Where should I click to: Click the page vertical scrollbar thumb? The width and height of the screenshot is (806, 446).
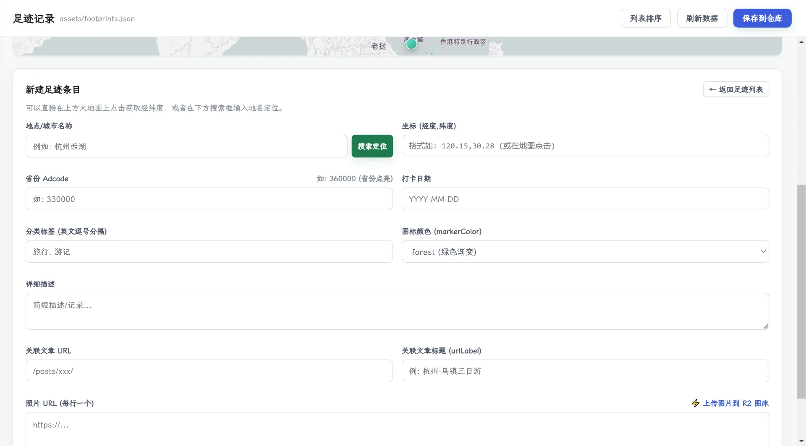coord(801,292)
